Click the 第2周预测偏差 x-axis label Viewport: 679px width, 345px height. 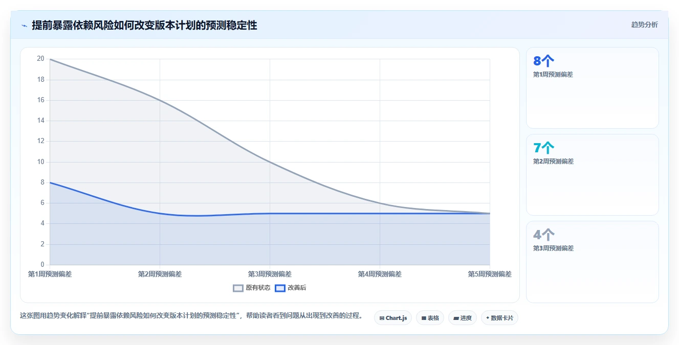(160, 274)
